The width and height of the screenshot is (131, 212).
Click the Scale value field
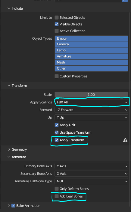coord(91,95)
